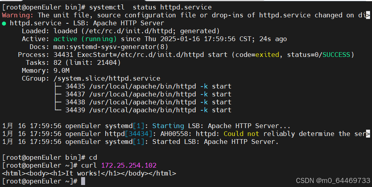Click the CGroup process entry 34439
The image size is (372, 187).
pos(148,110)
